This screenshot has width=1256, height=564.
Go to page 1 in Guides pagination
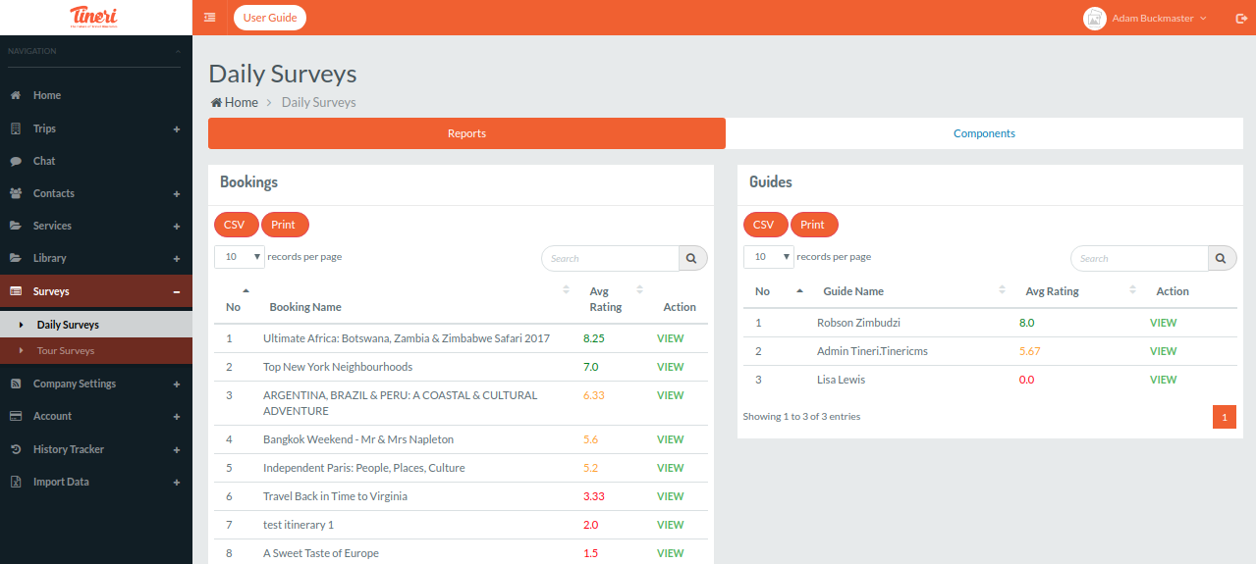(1225, 417)
